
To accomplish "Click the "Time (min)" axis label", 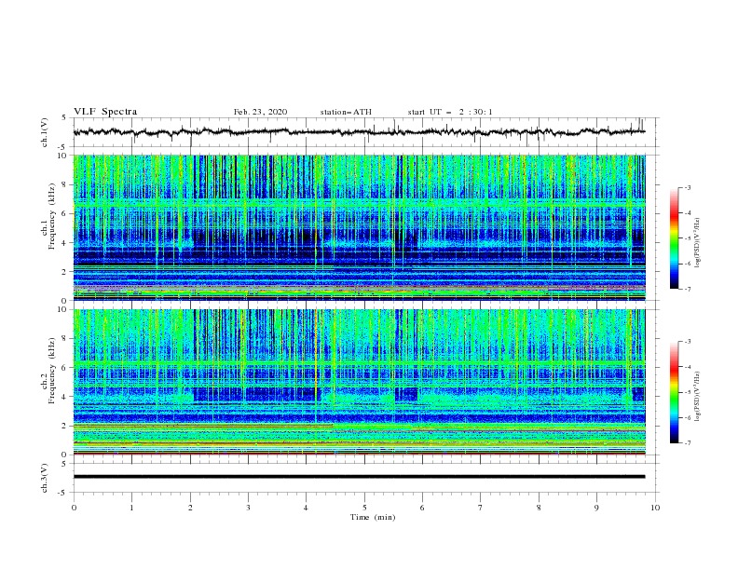I will pos(373,517).
